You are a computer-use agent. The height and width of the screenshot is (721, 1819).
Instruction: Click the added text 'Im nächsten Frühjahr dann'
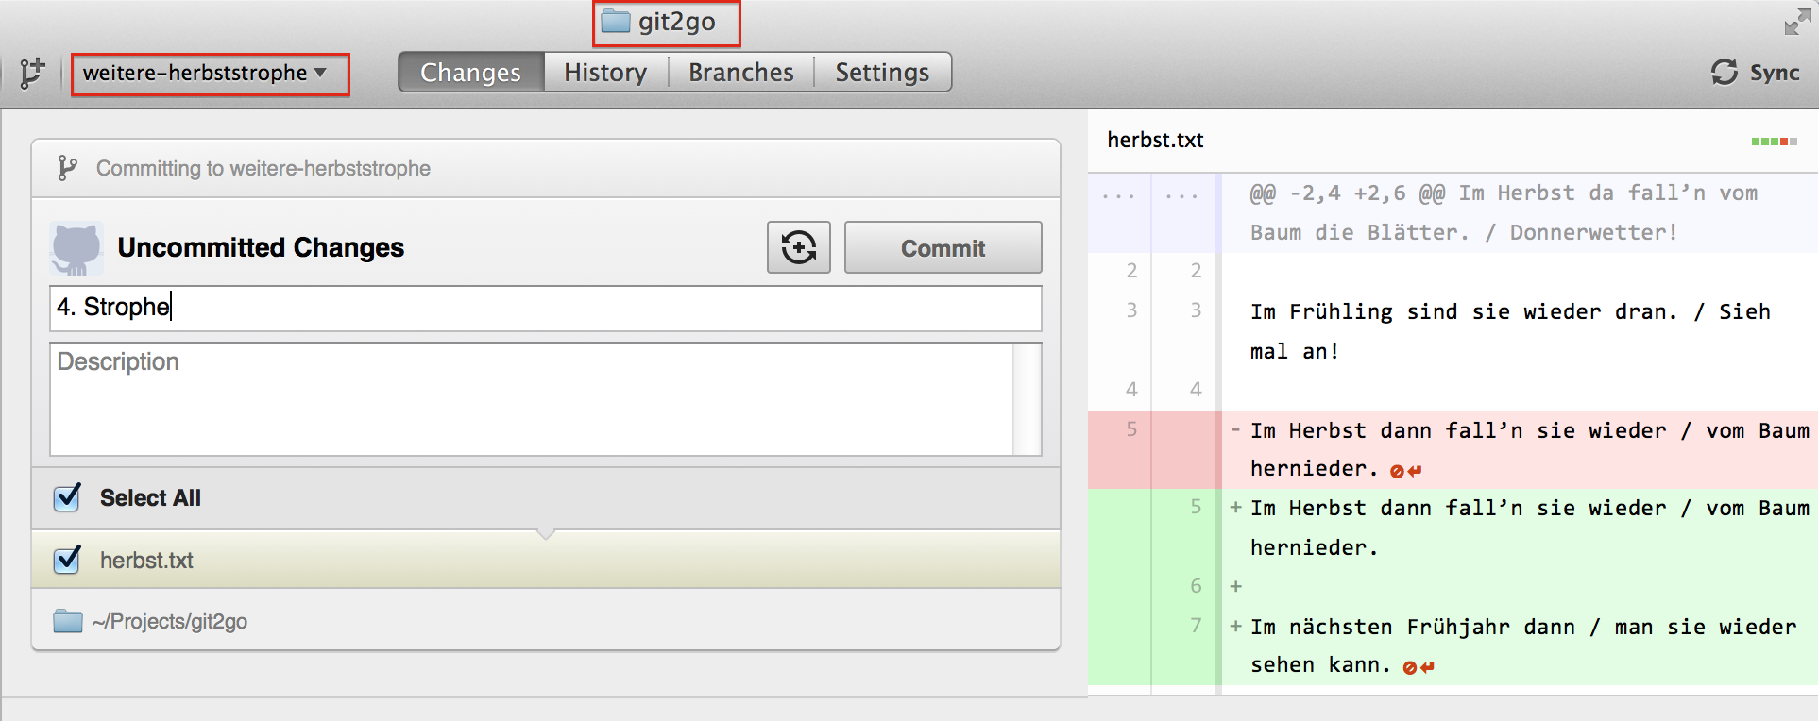[x=1413, y=628]
